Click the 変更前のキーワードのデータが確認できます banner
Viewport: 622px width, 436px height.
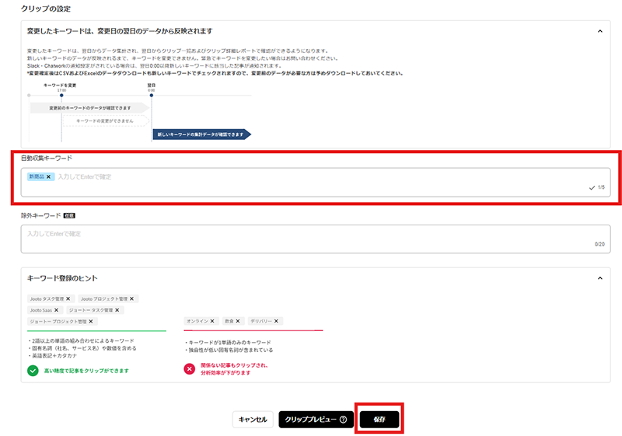[x=90, y=108]
